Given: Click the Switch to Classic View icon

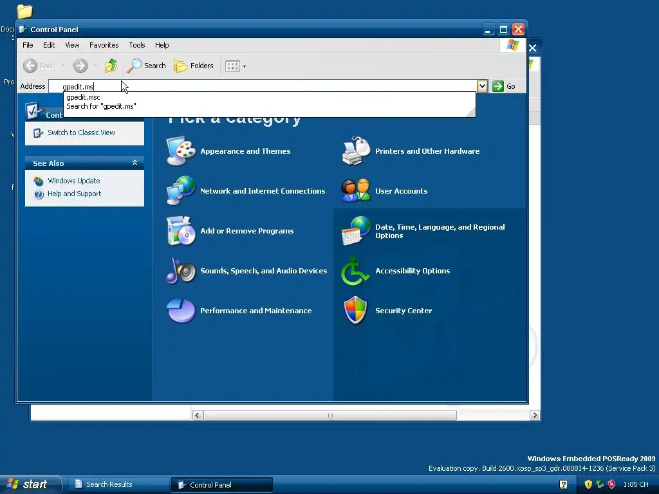Looking at the screenshot, I should point(38,133).
